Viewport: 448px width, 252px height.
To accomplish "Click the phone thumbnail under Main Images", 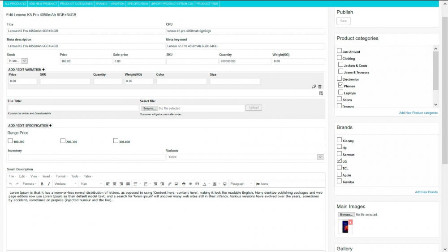I will (345, 227).
